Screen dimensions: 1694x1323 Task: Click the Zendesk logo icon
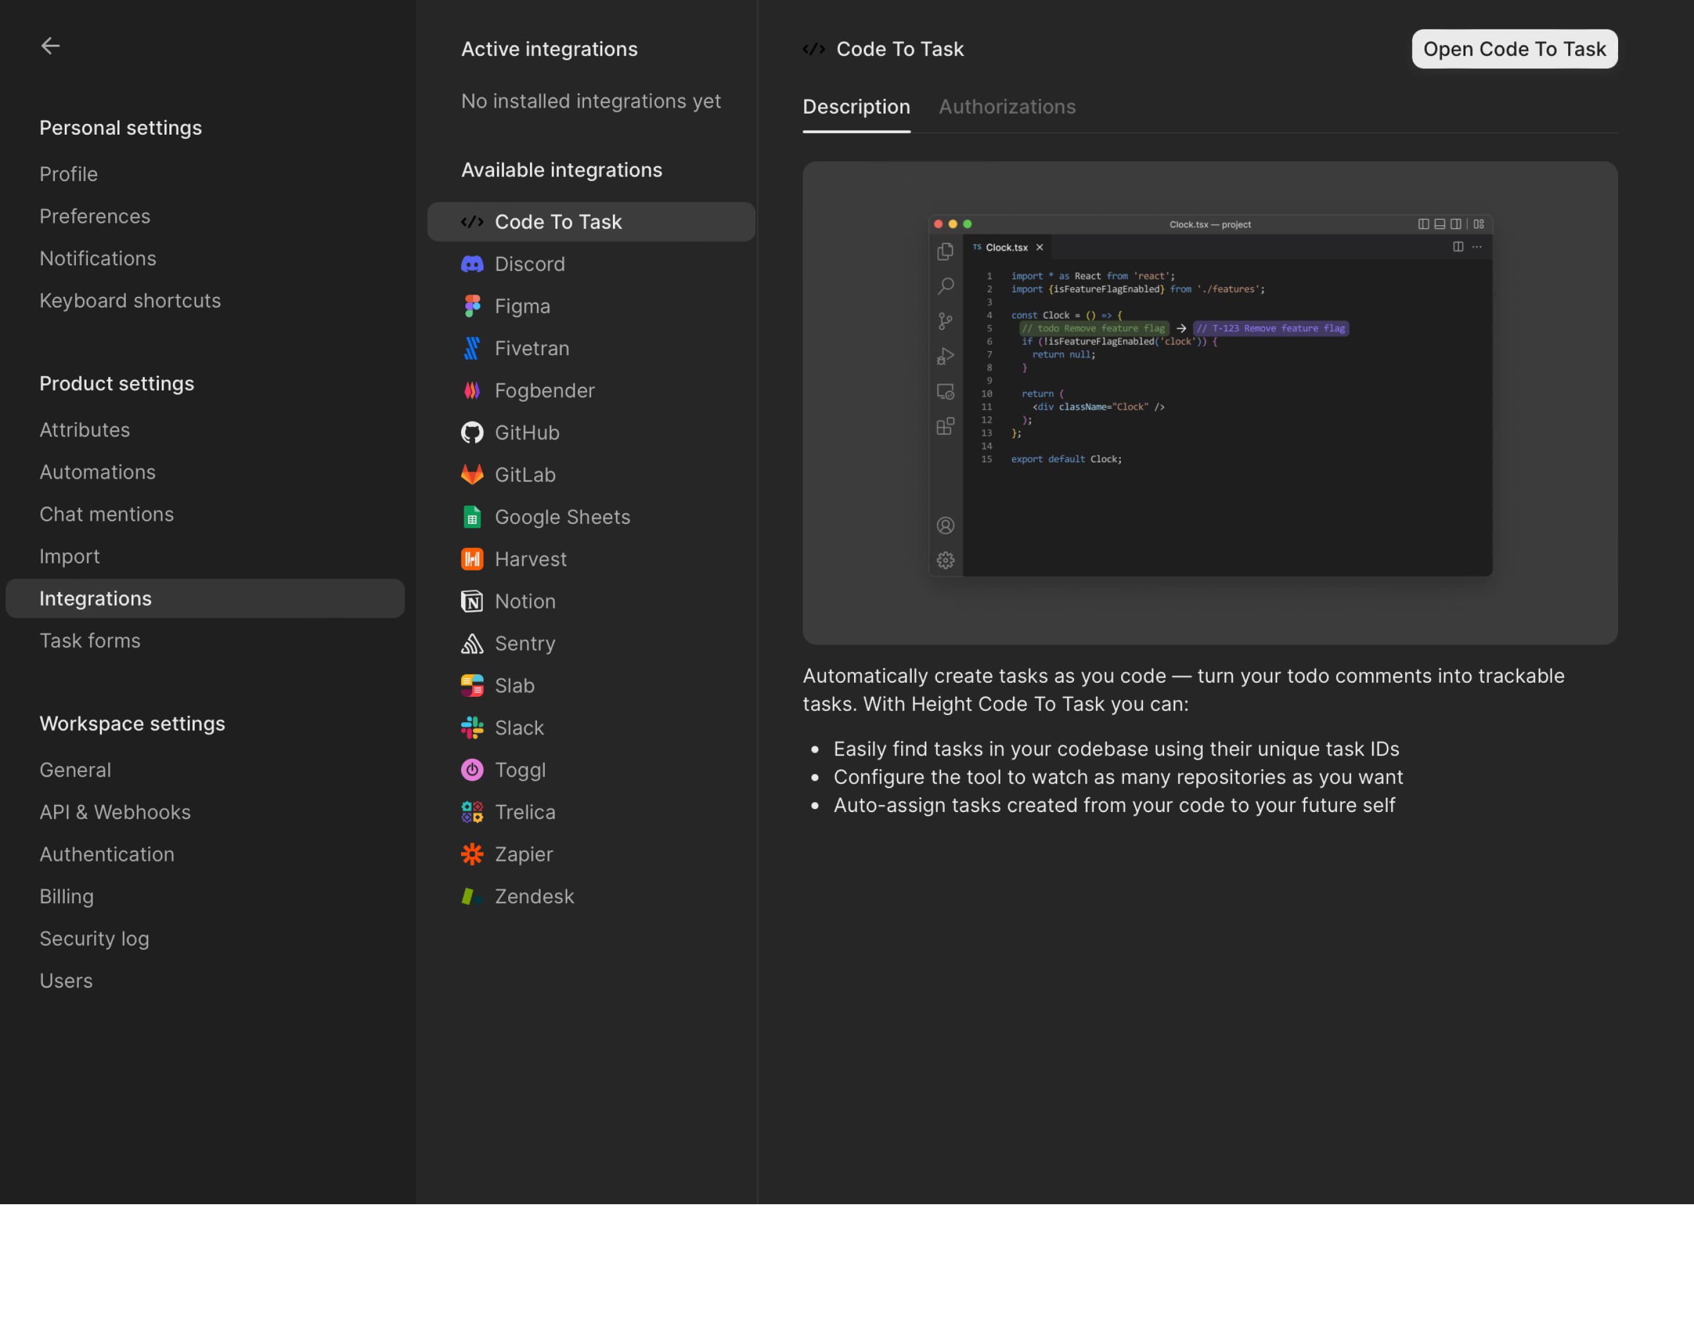[472, 897]
